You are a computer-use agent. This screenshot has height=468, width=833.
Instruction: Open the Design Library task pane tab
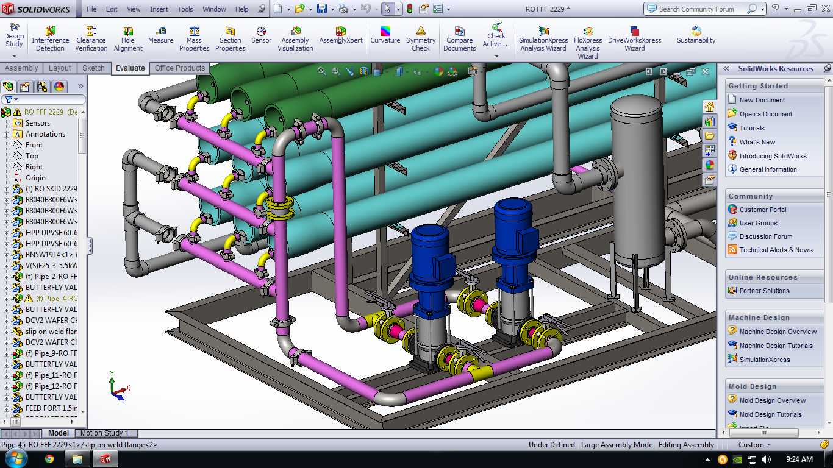(x=709, y=121)
